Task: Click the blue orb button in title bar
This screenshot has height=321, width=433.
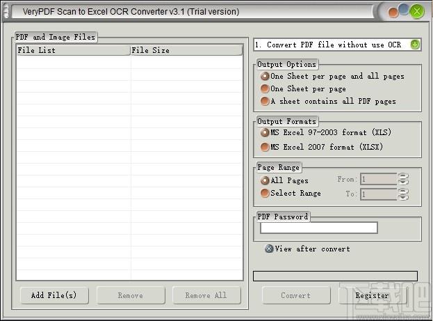Action: click(x=403, y=9)
